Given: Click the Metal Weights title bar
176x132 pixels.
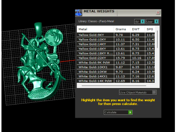Looking at the screenshot, I should coord(118,13).
